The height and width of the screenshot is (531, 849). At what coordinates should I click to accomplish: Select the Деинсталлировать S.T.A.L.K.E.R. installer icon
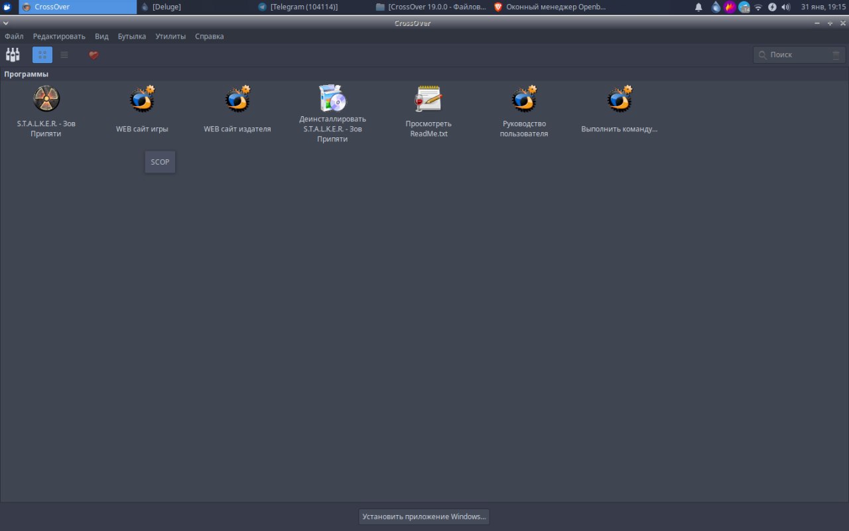tap(332, 98)
